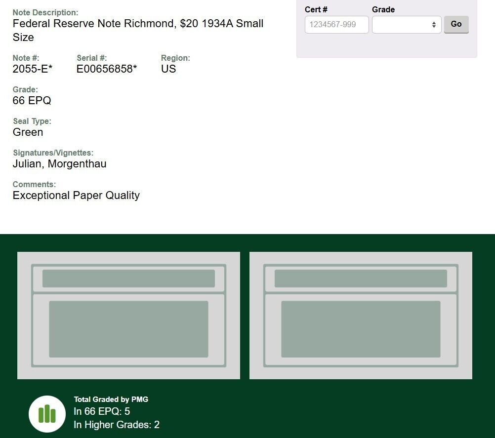This screenshot has width=495, height=438.
Task: Click the Note # label
Action: tap(26, 58)
